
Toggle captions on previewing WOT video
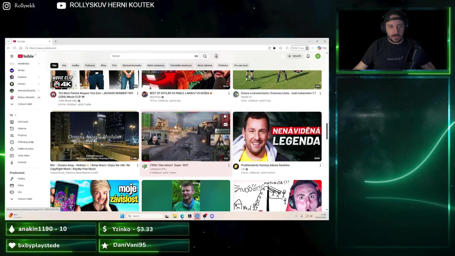[x=225, y=124]
